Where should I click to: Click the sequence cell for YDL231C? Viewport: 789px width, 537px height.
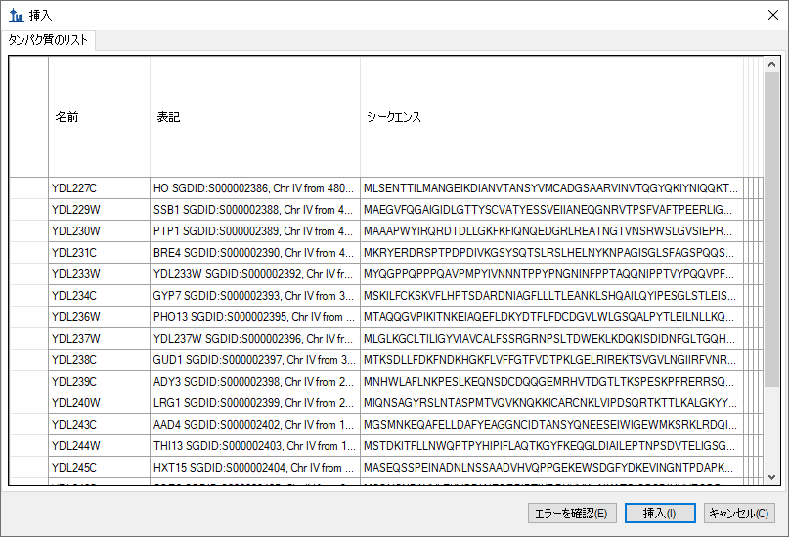[551, 253]
